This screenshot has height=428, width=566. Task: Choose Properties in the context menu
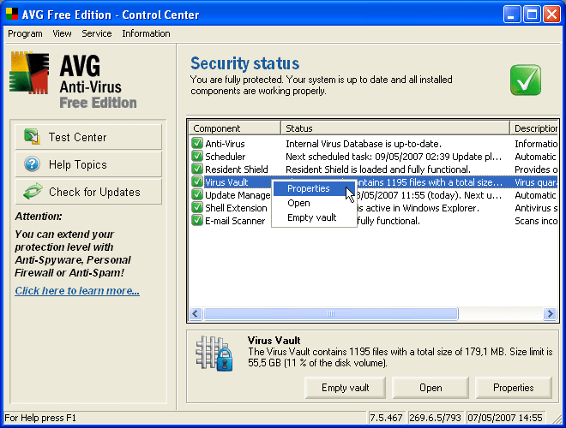[x=314, y=188]
